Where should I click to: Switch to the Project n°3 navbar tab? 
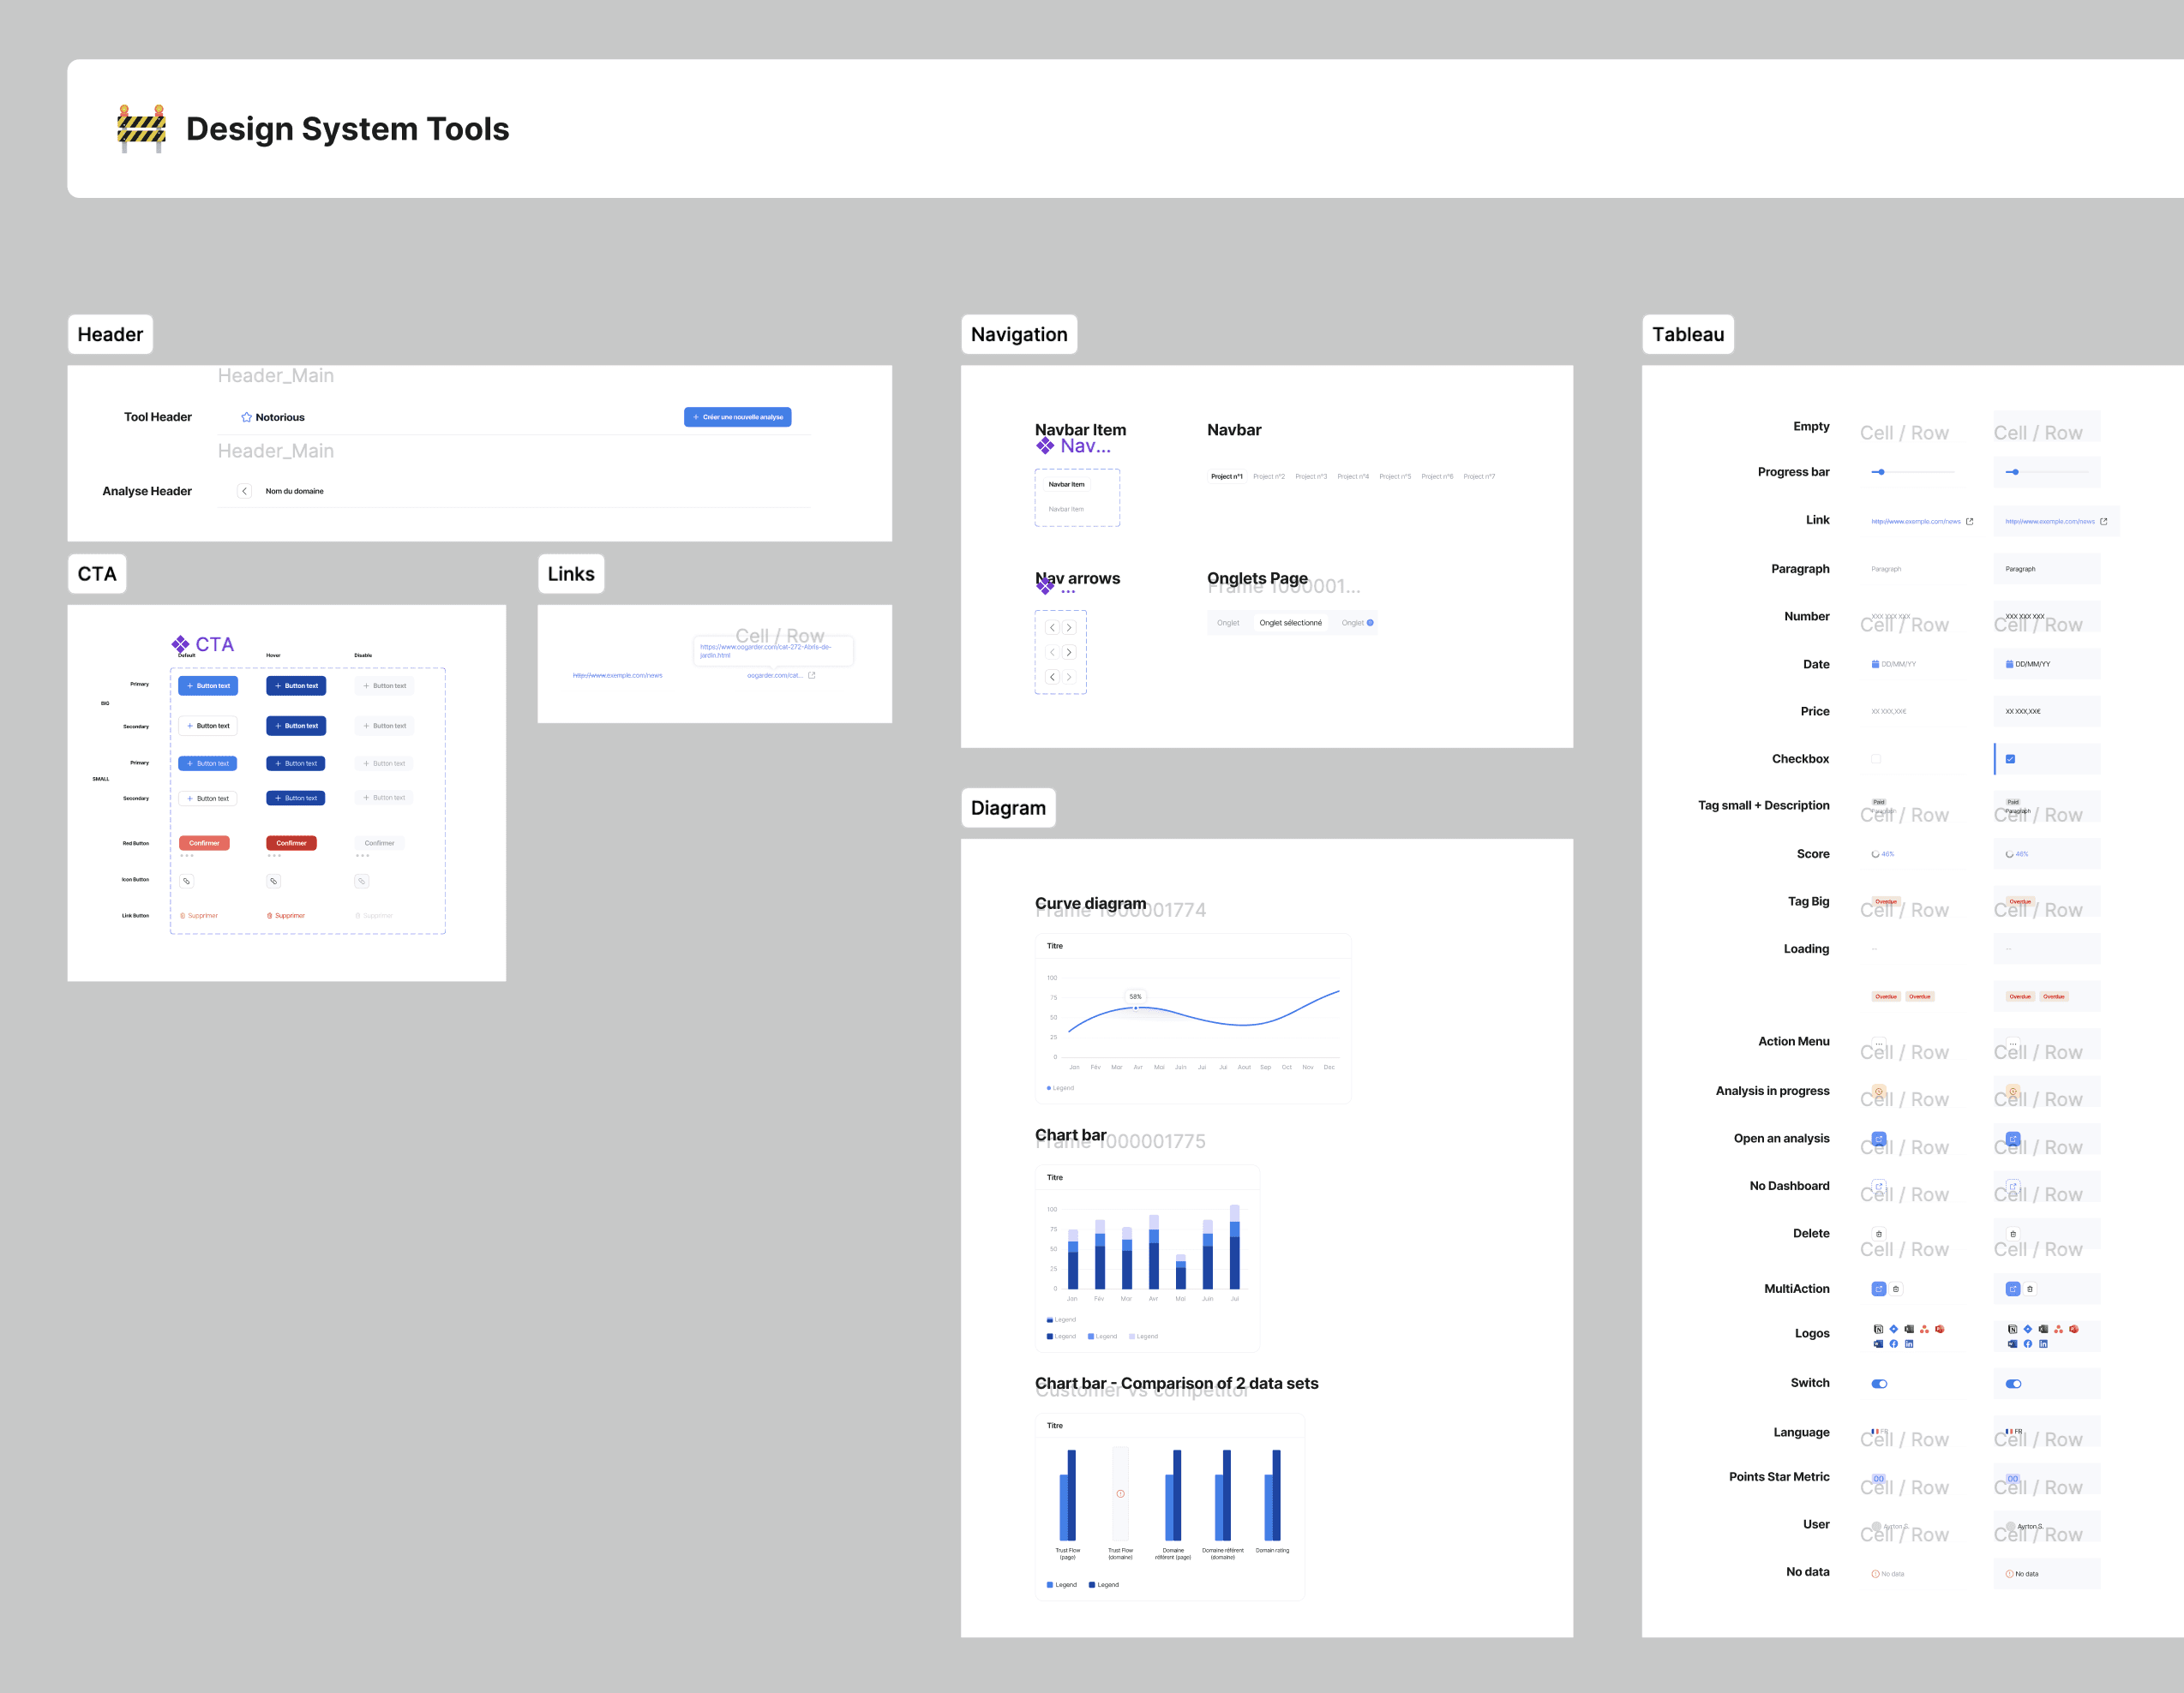[x=1311, y=476]
